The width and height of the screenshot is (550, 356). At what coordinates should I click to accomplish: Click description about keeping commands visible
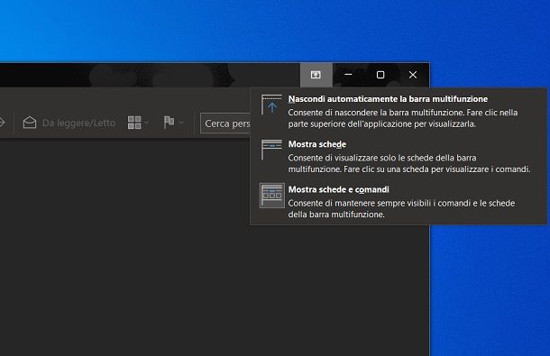(x=401, y=209)
